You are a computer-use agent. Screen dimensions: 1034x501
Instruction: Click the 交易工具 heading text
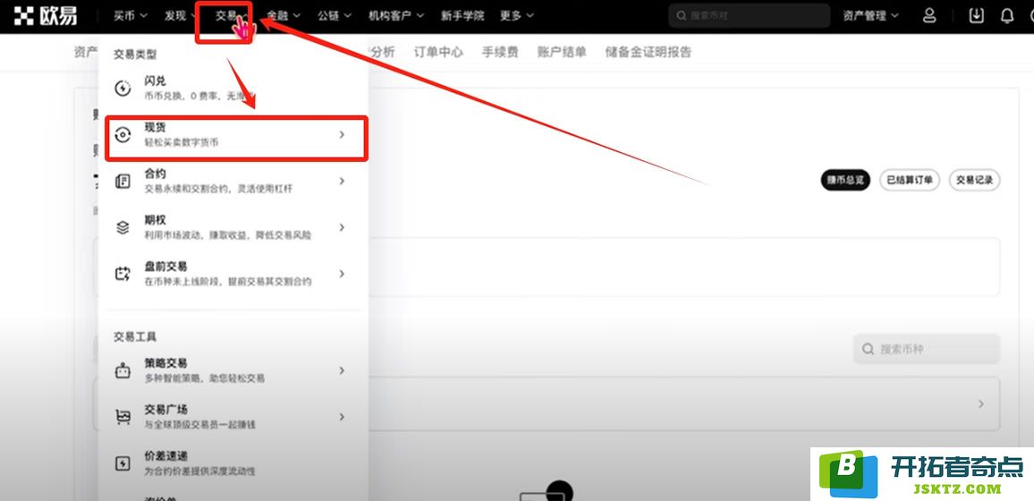[135, 337]
